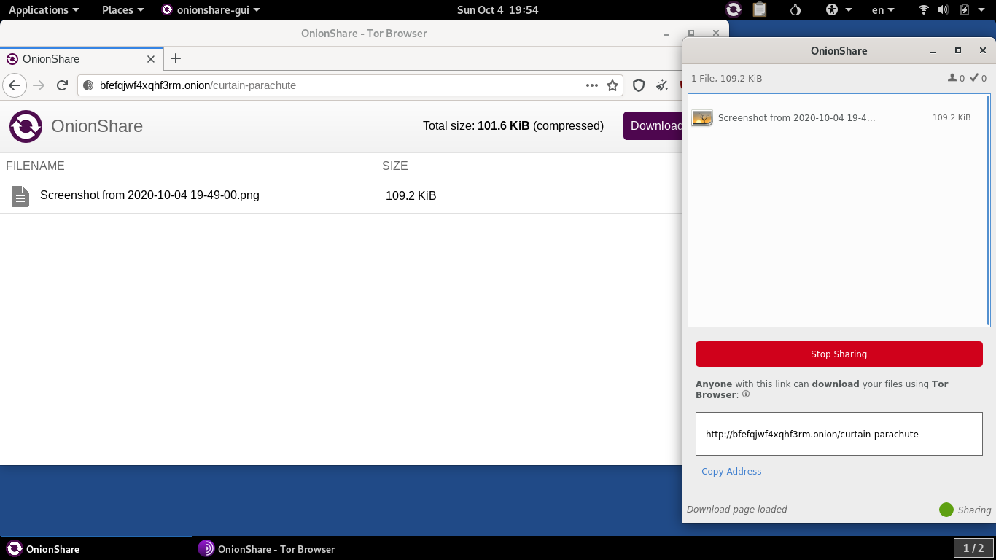Open the clipboard tray icon in top panel

coord(760,9)
